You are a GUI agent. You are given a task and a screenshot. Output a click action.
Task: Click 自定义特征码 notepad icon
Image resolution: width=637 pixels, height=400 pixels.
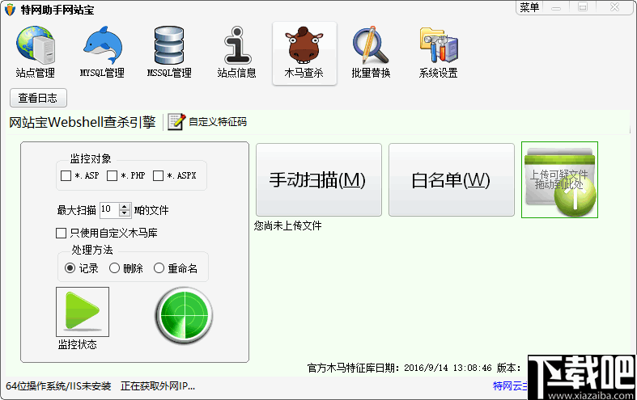pos(176,122)
